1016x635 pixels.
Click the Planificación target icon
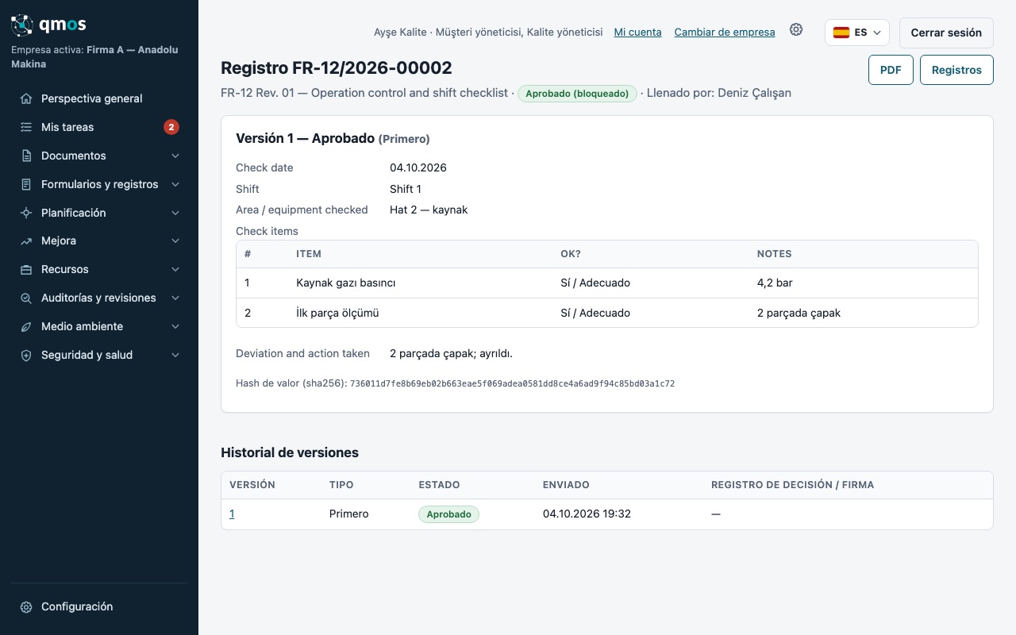26,213
